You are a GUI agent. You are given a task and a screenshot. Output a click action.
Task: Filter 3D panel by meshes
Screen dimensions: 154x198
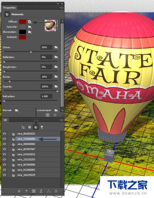(x=30, y=127)
